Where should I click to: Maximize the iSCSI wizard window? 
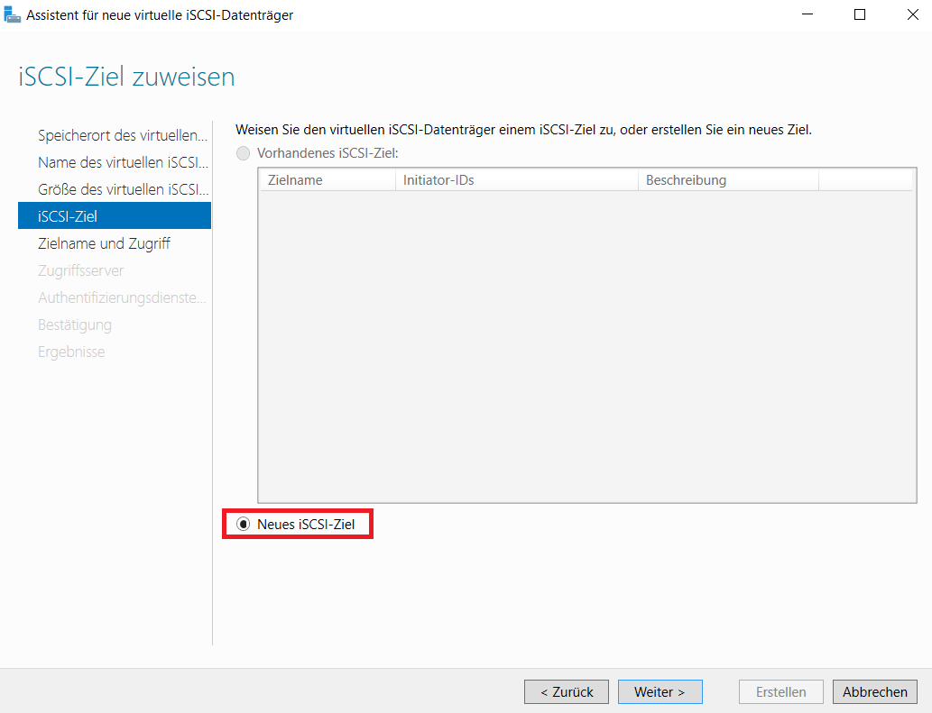[860, 14]
